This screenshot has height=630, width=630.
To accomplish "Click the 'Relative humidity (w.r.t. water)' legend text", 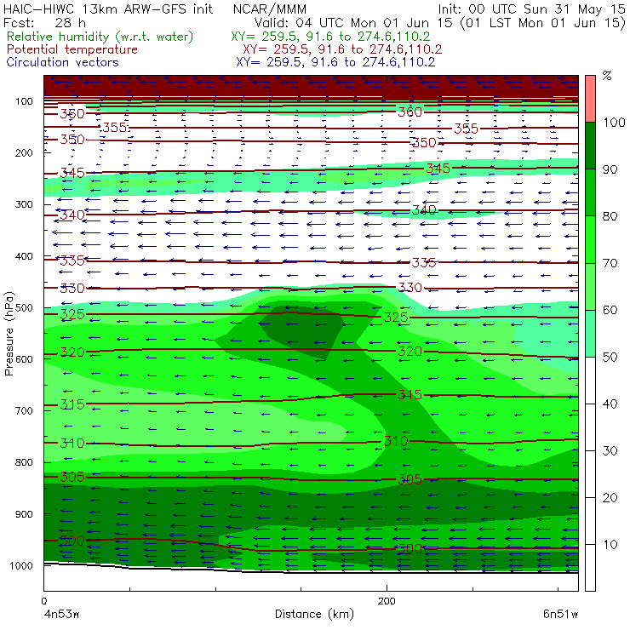I will 100,37.
